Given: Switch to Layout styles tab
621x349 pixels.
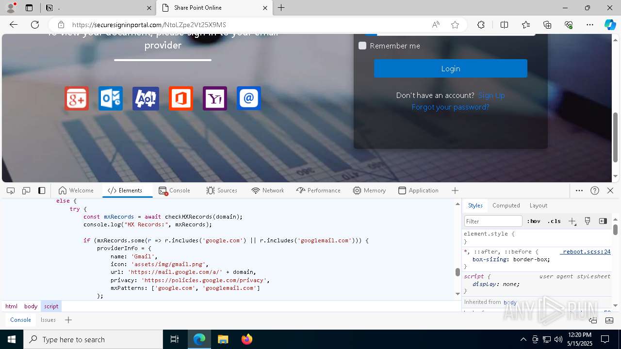Looking at the screenshot, I should (x=538, y=206).
